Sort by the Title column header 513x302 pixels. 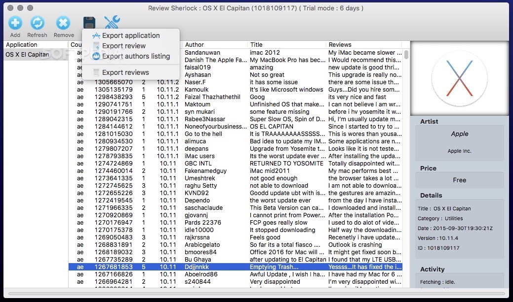click(x=256, y=45)
